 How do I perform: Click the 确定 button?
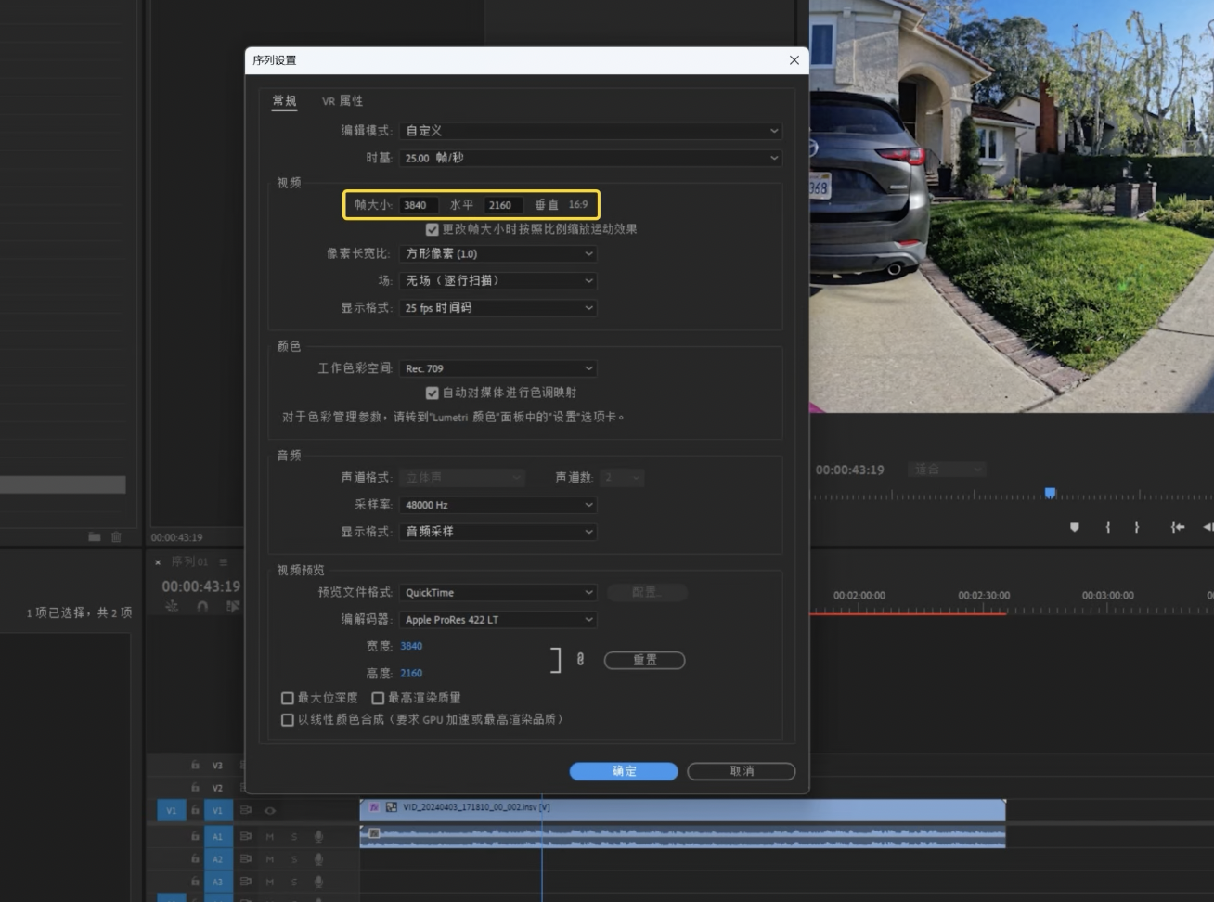[623, 771]
